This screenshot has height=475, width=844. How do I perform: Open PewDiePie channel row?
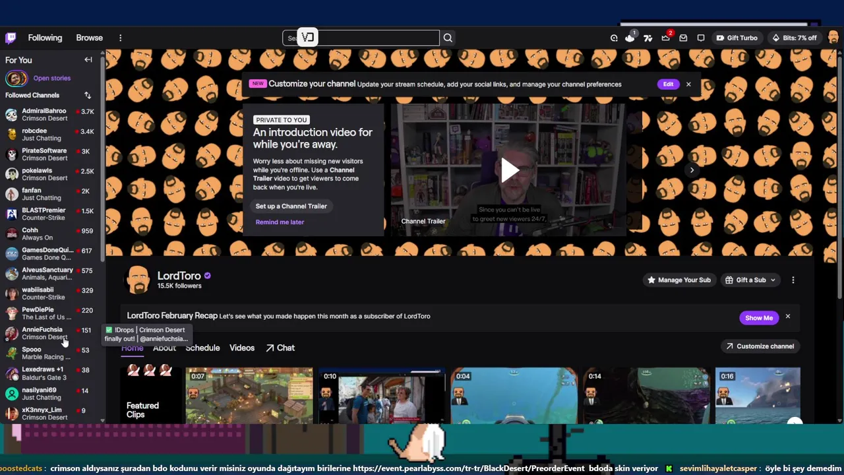pos(49,313)
